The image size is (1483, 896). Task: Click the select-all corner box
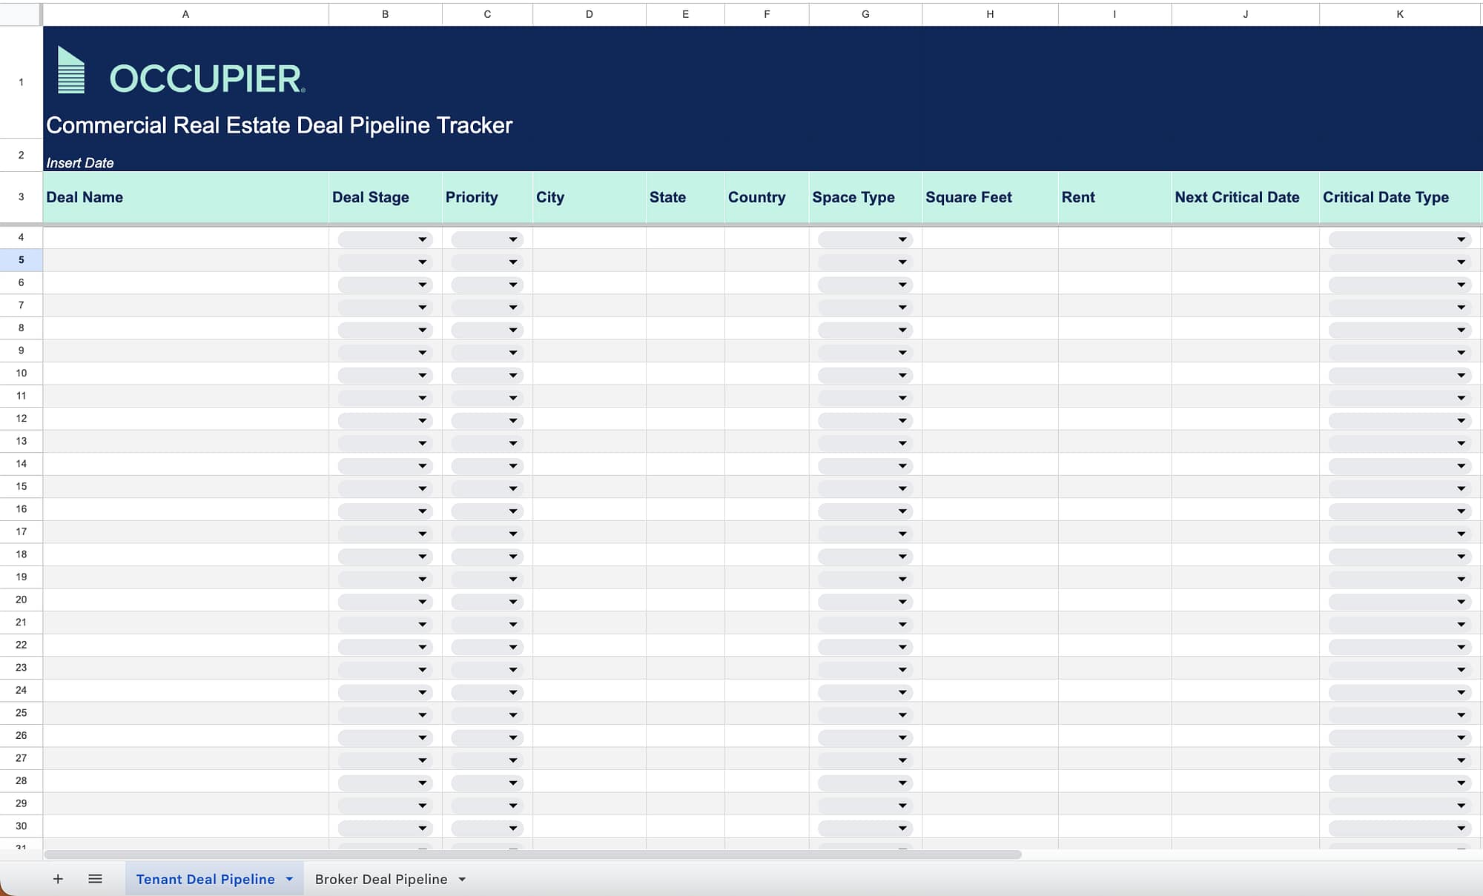[x=21, y=14]
